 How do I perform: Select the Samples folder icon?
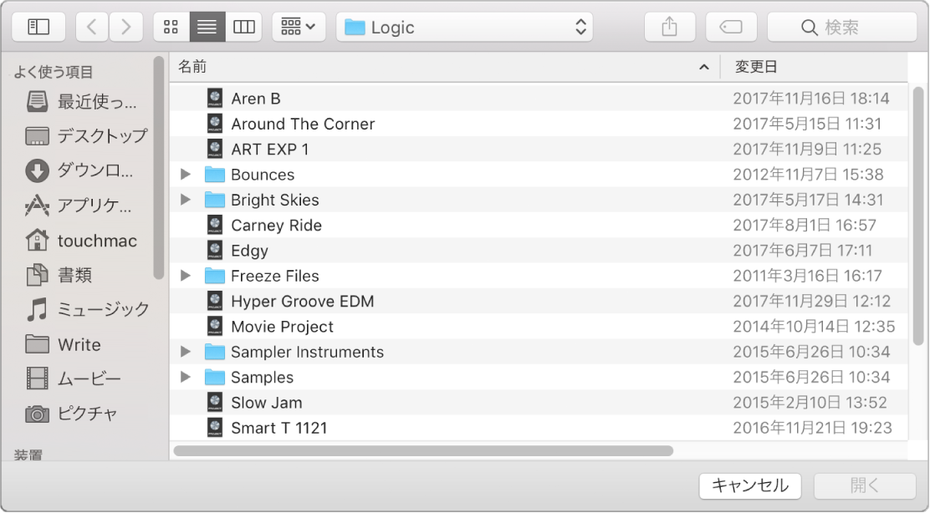[215, 377]
